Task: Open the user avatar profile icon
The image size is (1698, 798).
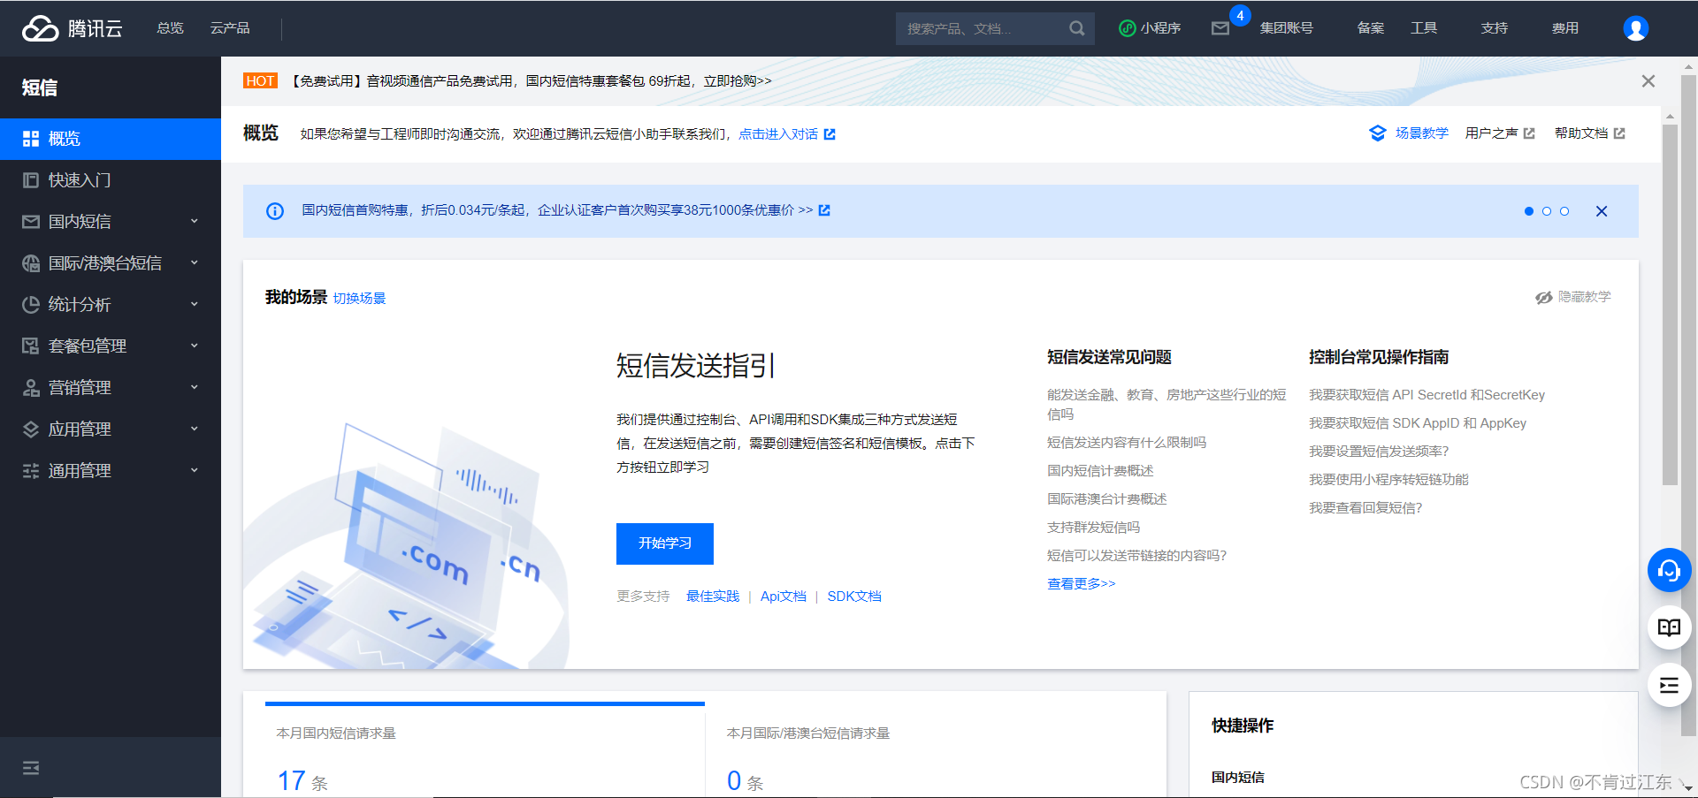Action: click(1635, 28)
